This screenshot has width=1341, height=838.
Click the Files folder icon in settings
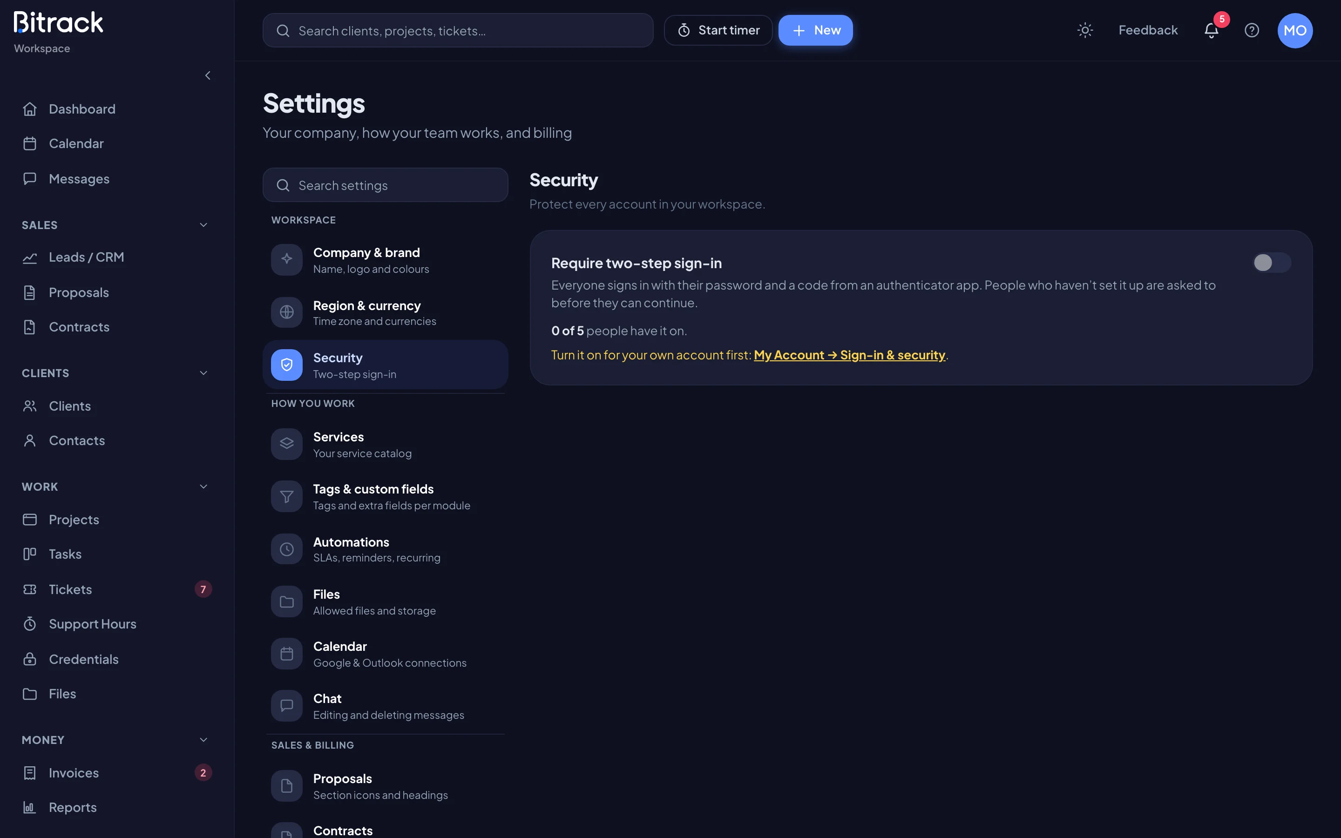[x=286, y=601]
